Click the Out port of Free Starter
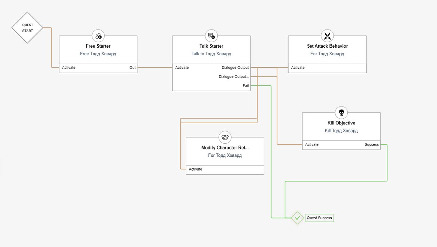Screen dimensions: 437x247 click(x=133, y=68)
